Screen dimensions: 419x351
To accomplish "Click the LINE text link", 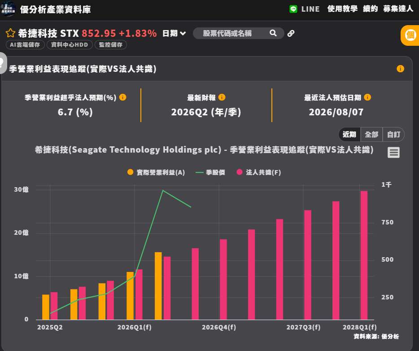I will click(x=310, y=9).
